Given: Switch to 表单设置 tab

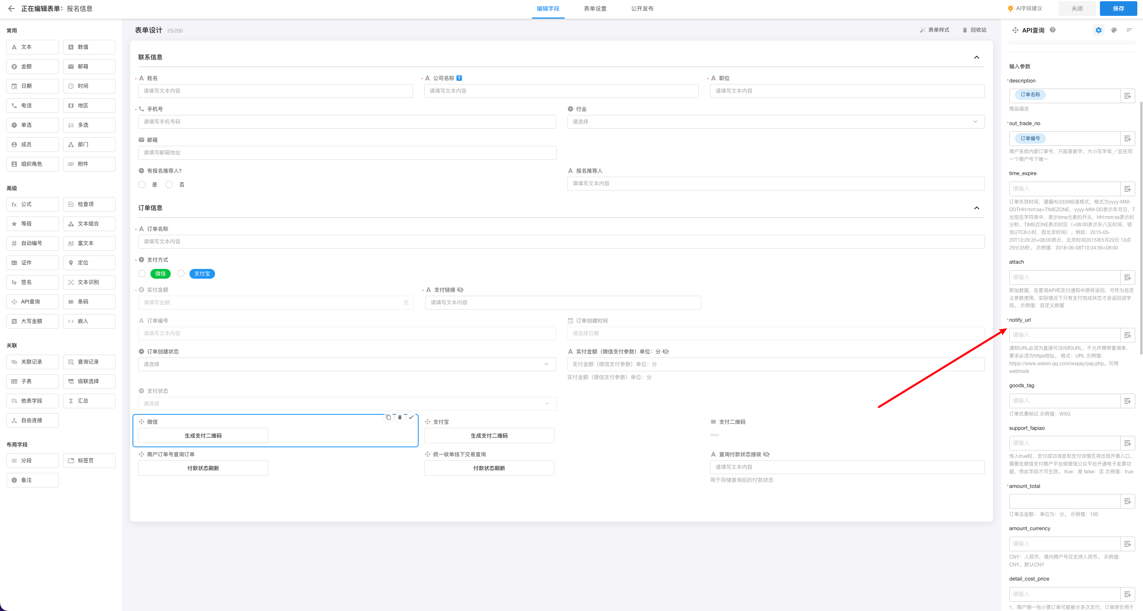Looking at the screenshot, I should pos(595,9).
